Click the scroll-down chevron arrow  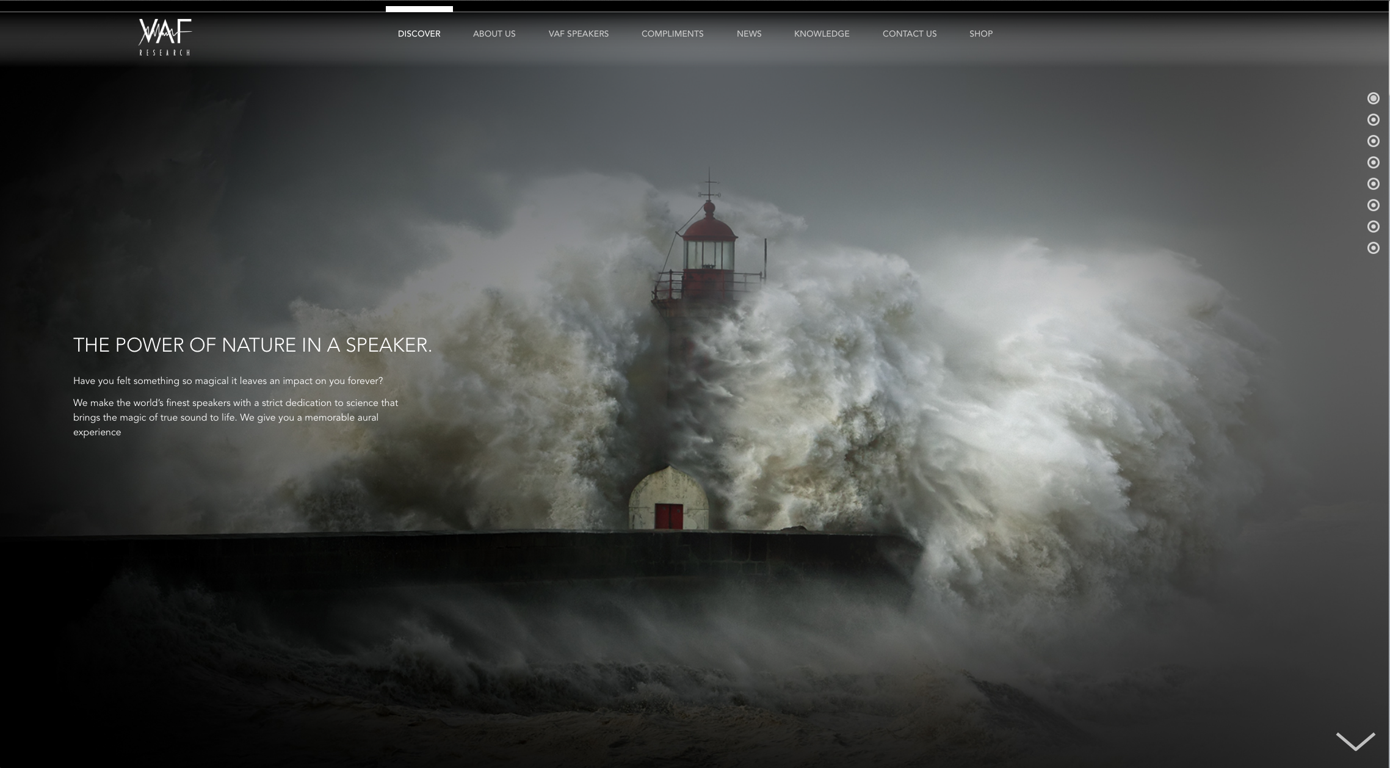[1355, 741]
